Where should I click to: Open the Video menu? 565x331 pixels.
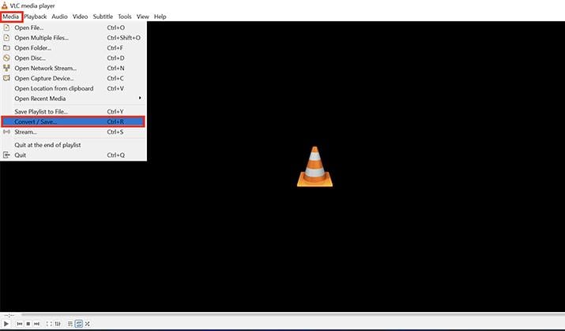[x=80, y=17]
